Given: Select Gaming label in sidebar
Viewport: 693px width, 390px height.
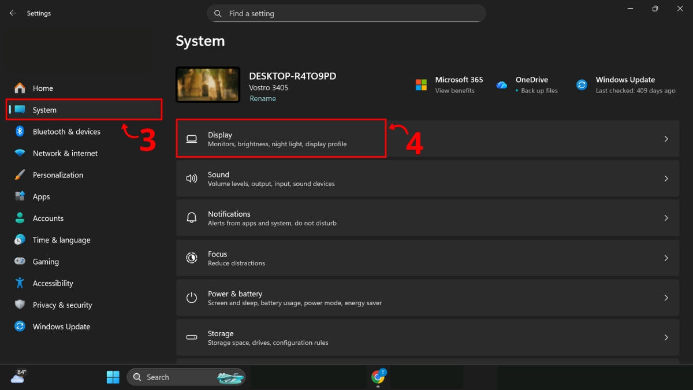Looking at the screenshot, I should click(x=46, y=262).
